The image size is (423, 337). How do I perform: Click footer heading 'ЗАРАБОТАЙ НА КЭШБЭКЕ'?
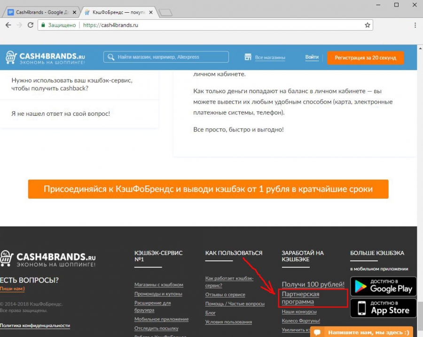(303, 256)
